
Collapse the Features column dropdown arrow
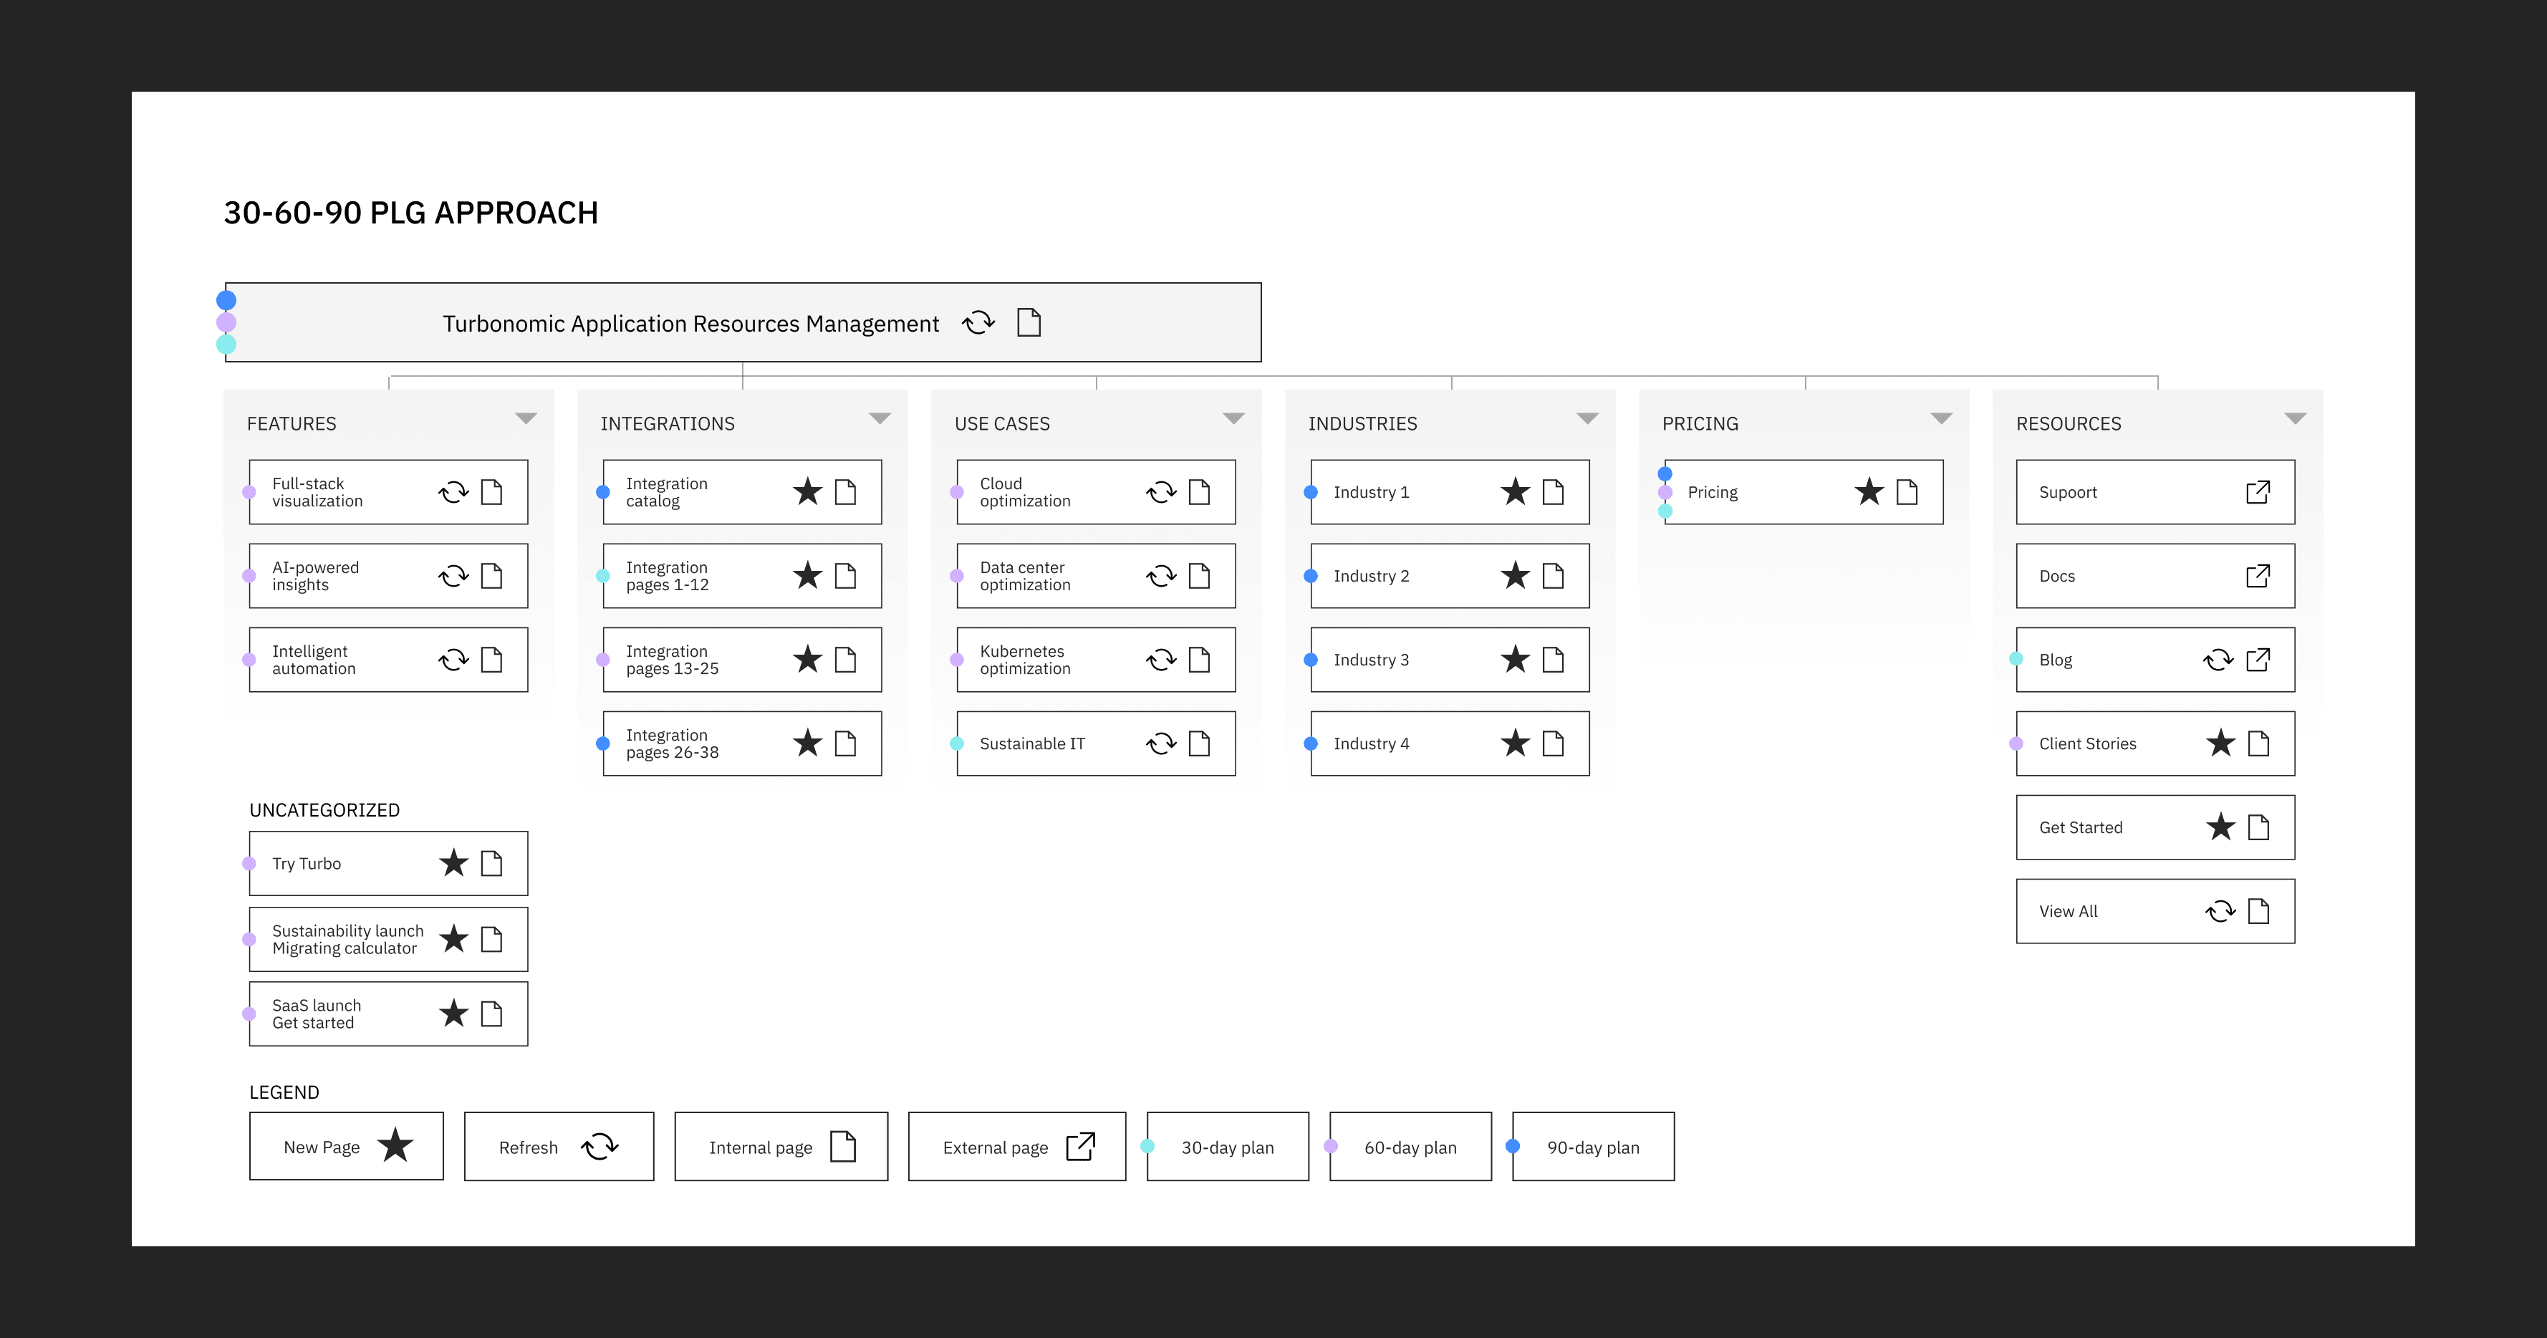(x=526, y=419)
